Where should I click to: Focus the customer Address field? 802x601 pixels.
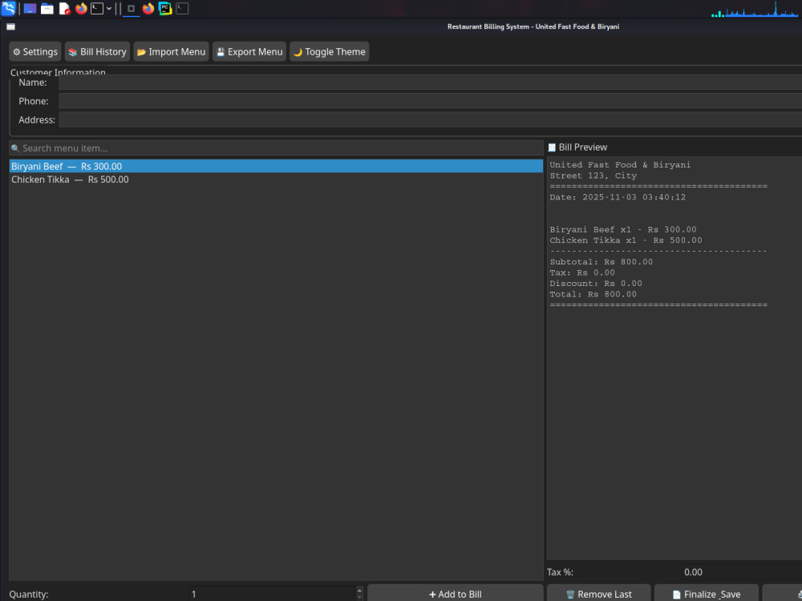[430, 120]
